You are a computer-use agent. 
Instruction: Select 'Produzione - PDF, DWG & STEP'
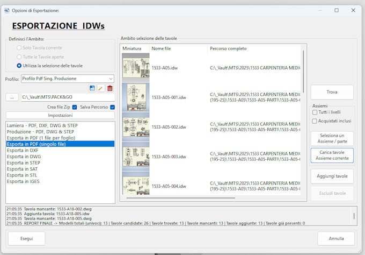coord(60,132)
